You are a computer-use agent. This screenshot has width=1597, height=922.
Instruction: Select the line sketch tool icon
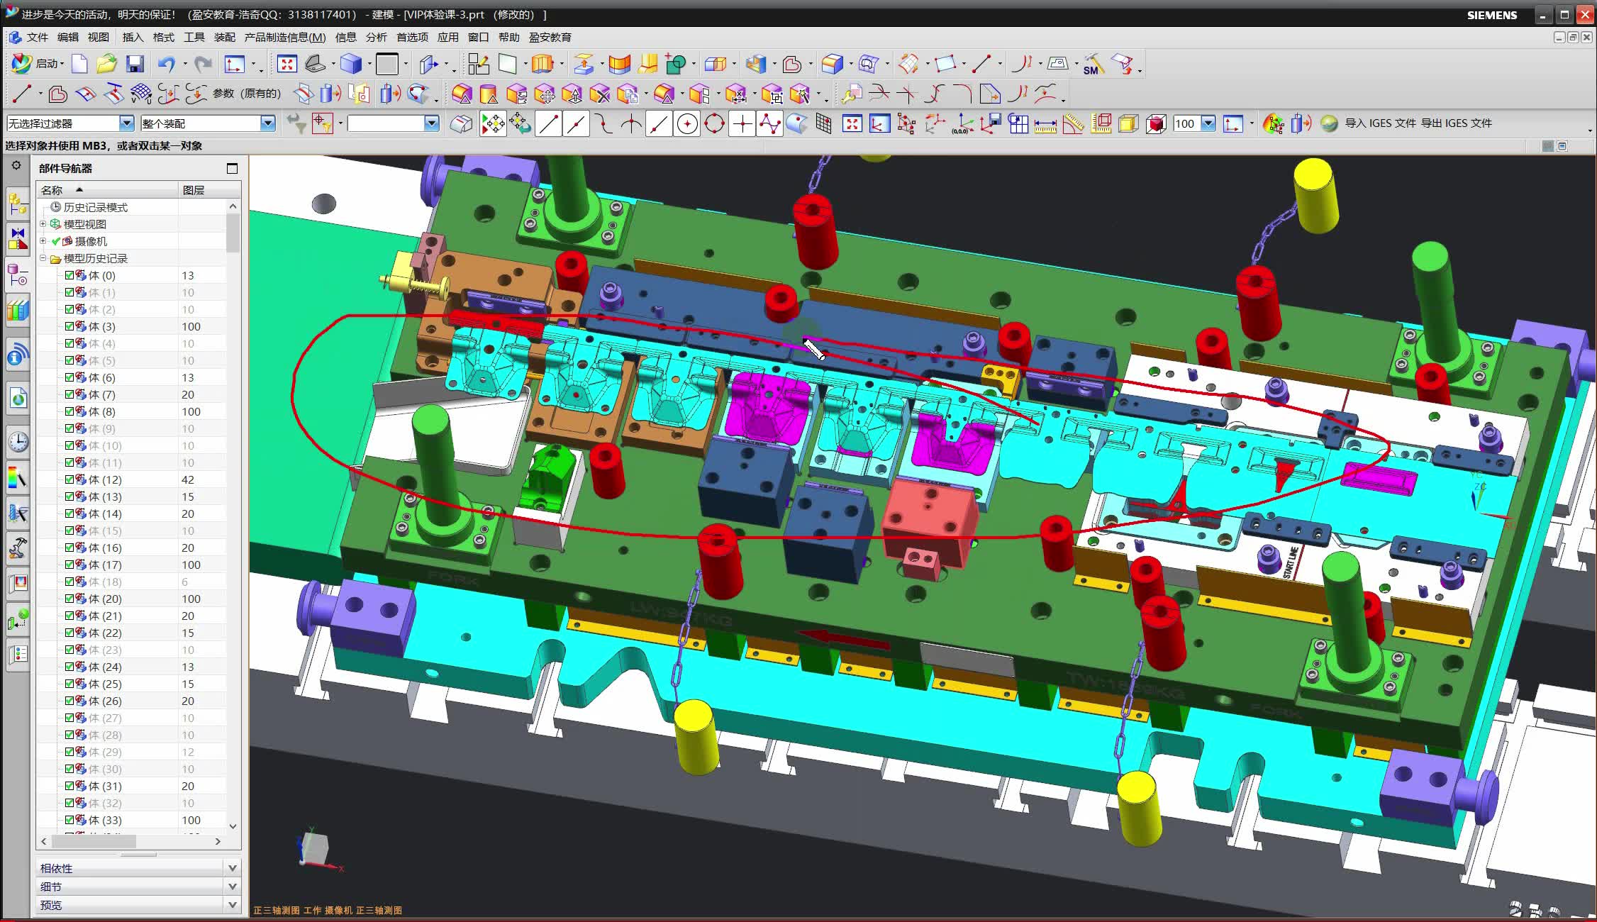[x=22, y=94]
